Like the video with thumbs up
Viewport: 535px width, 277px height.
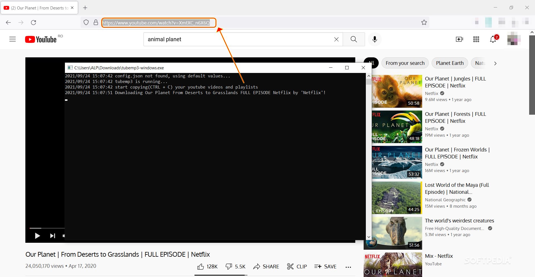[207, 266]
